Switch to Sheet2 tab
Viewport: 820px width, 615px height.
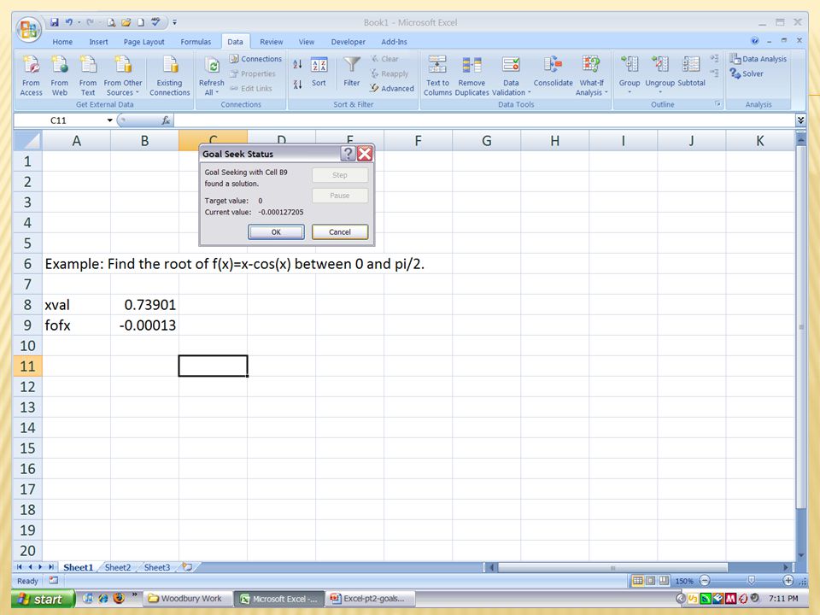(118, 567)
